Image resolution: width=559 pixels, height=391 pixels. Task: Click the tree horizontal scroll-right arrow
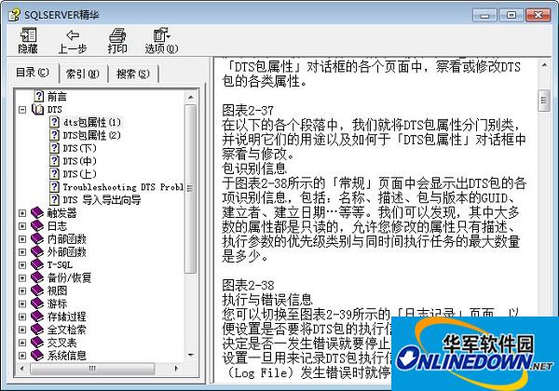[x=176, y=369]
